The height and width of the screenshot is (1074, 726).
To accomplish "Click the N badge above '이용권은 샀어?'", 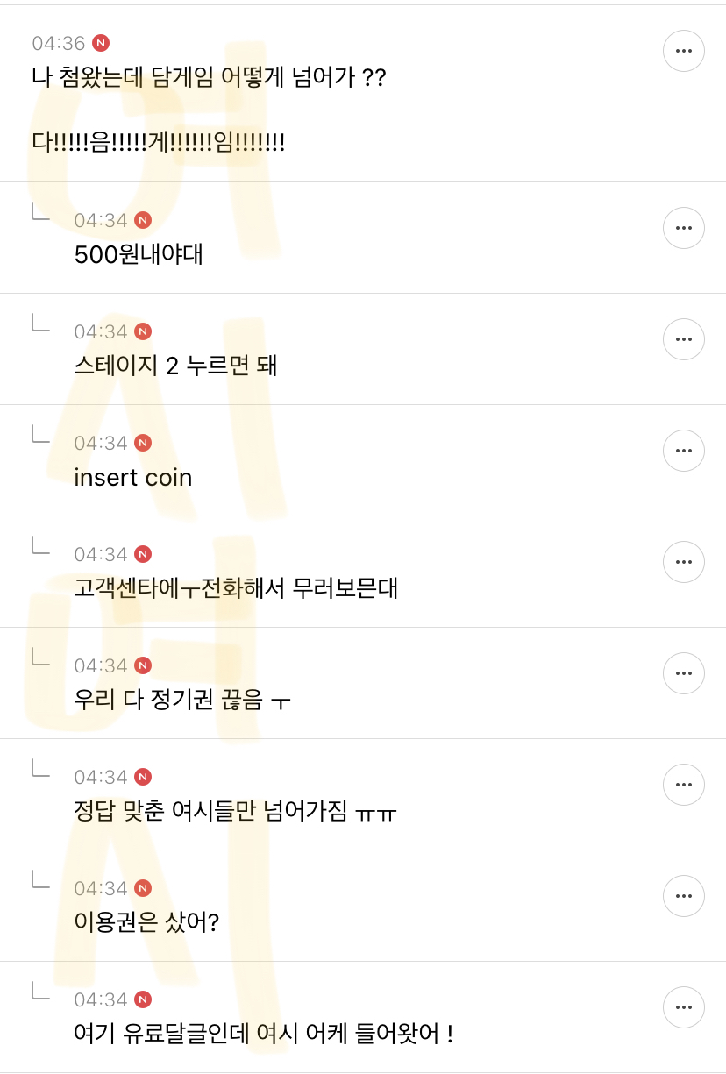I will click(143, 888).
